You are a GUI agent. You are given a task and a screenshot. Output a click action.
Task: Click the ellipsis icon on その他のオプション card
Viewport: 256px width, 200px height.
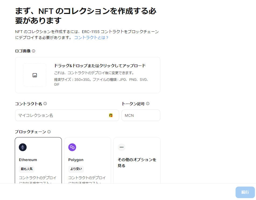121,147
